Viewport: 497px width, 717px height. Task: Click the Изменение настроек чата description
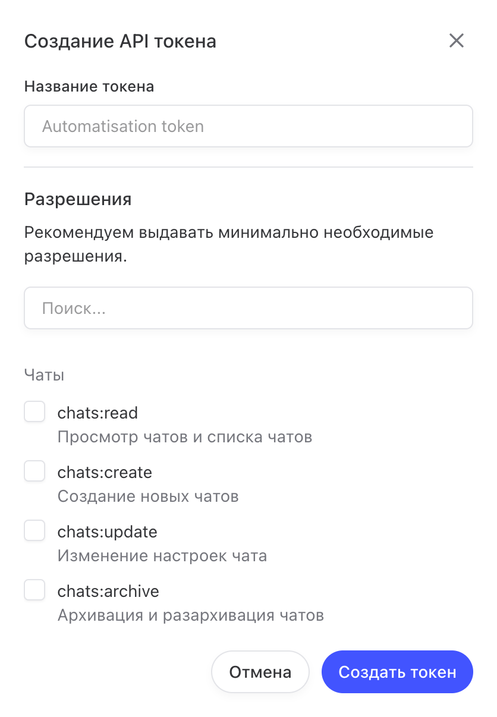click(x=162, y=556)
